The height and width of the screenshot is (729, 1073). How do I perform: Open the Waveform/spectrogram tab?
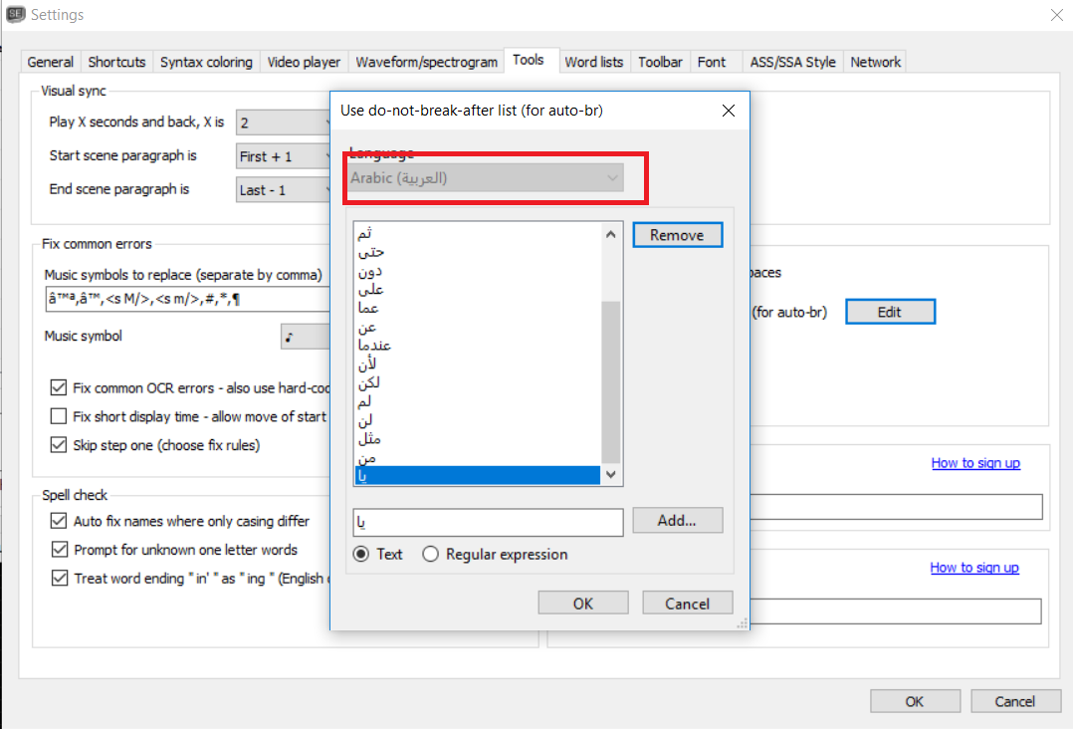(x=426, y=62)
